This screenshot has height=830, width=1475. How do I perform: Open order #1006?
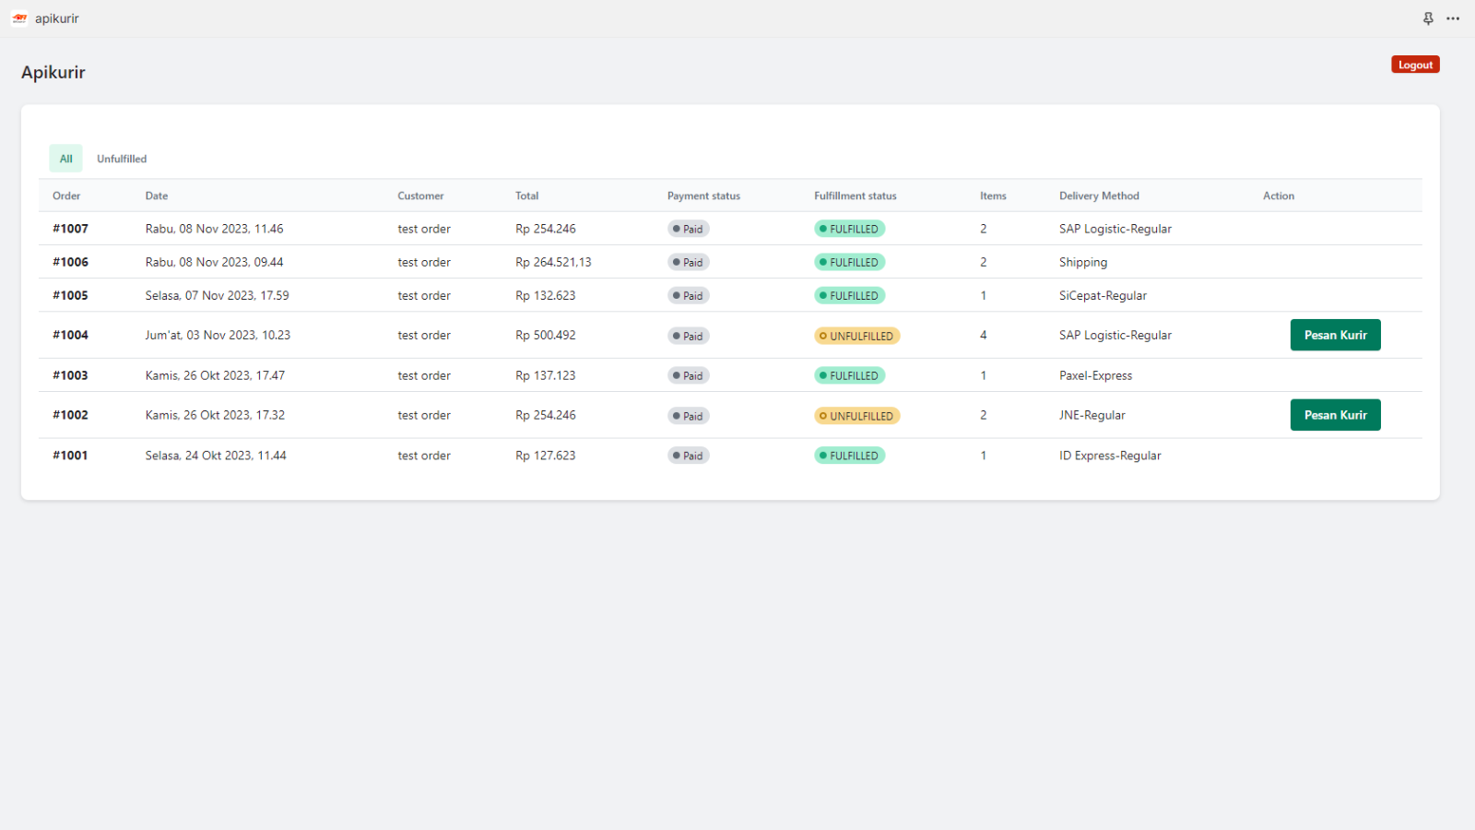pyautogui.click(x=71, y=262)
